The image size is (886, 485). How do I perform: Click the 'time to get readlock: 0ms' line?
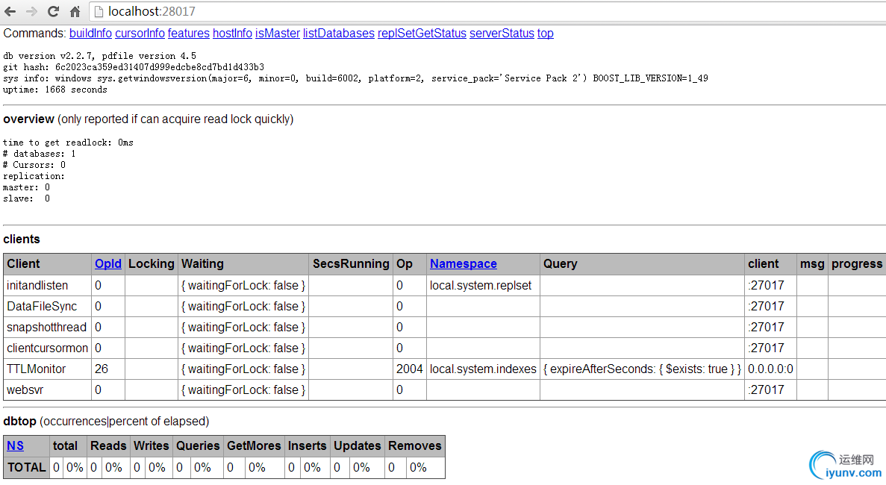coord(69,143)
